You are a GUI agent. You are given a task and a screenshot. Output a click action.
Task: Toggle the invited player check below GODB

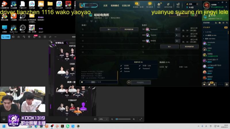[121, 69]
